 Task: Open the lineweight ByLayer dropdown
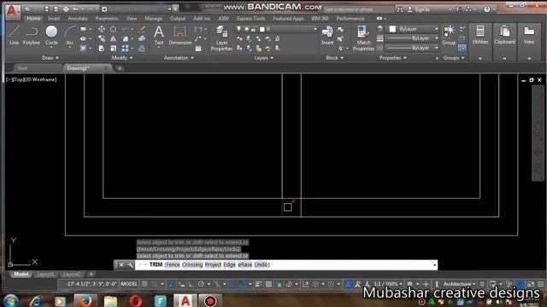pos(412,38)
